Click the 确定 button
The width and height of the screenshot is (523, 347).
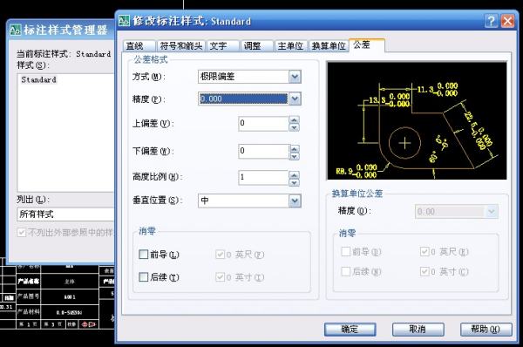(350, 330)
